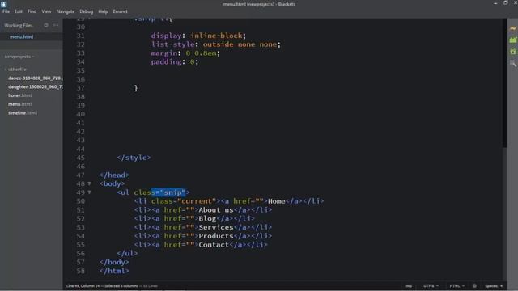
Task: Open the dance-3134828 image file
Action: tap(35, 78)
